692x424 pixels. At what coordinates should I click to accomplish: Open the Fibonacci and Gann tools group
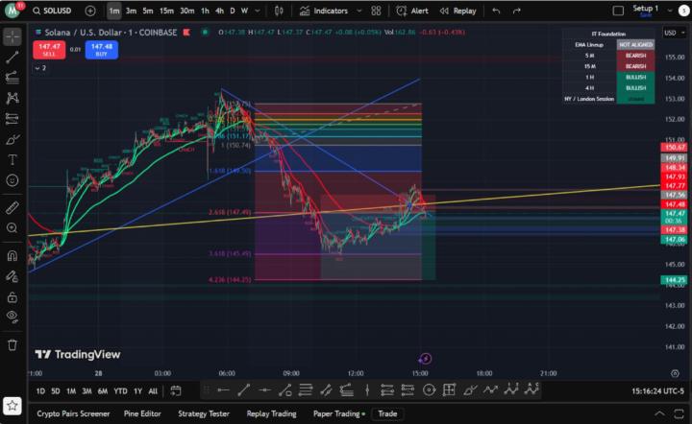[12, 78]
